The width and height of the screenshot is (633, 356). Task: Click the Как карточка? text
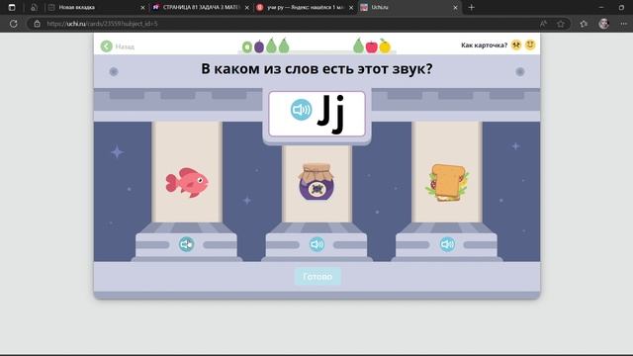[484, 45]
